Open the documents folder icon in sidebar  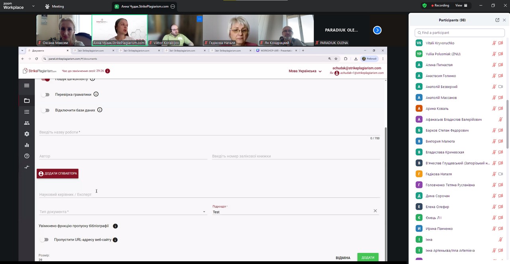coord(27,101)
